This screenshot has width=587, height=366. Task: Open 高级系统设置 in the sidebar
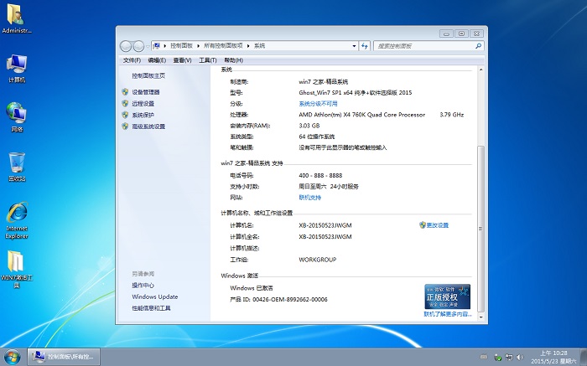148,126
